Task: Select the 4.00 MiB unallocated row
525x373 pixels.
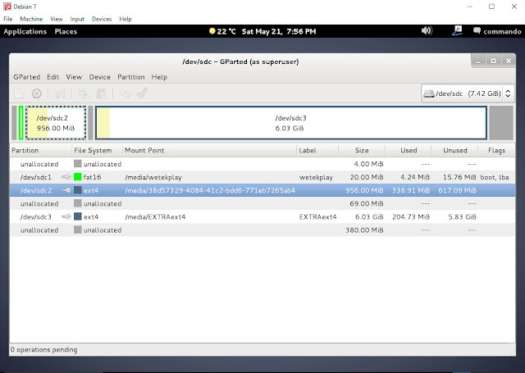Action: click(x=262, y=164)
